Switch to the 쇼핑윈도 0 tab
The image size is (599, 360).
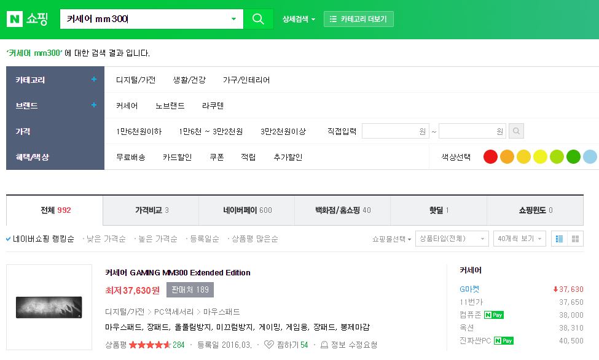click(x=535, y=210)
